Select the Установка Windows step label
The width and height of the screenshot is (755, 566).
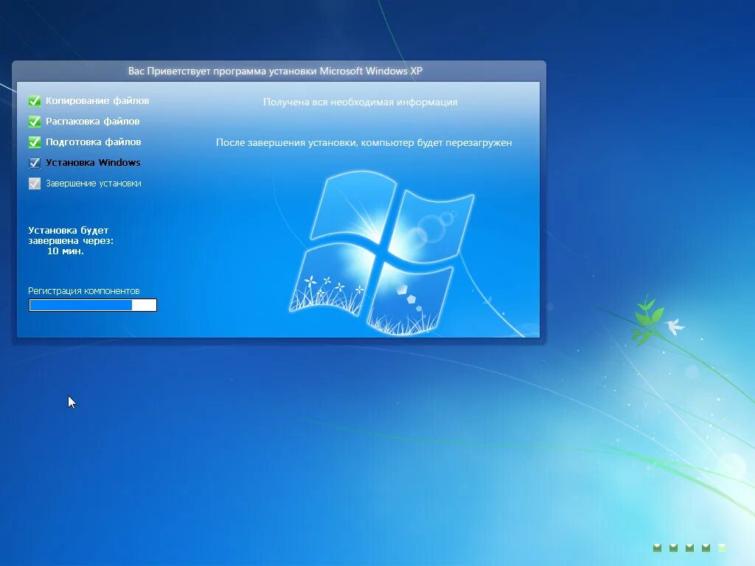point(93,163)
